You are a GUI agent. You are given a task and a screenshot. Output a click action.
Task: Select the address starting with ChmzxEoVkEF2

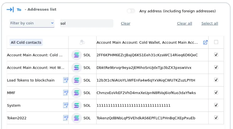click(146, 93)
